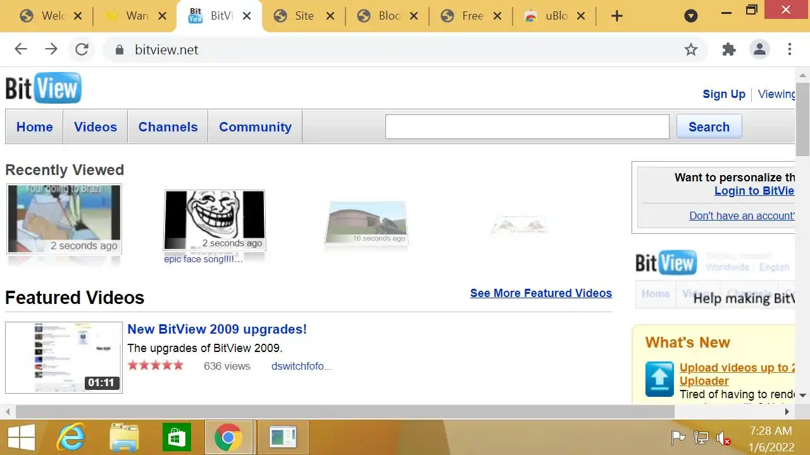This screenshot has width=810, height=455.
Task: Open the 16 seconds ago video thumbnail
Action: (366, 222)
